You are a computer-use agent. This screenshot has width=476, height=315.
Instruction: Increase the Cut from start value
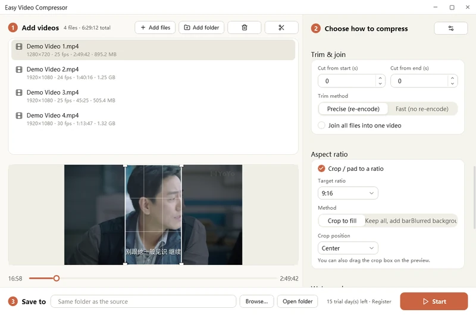(380, 78)
